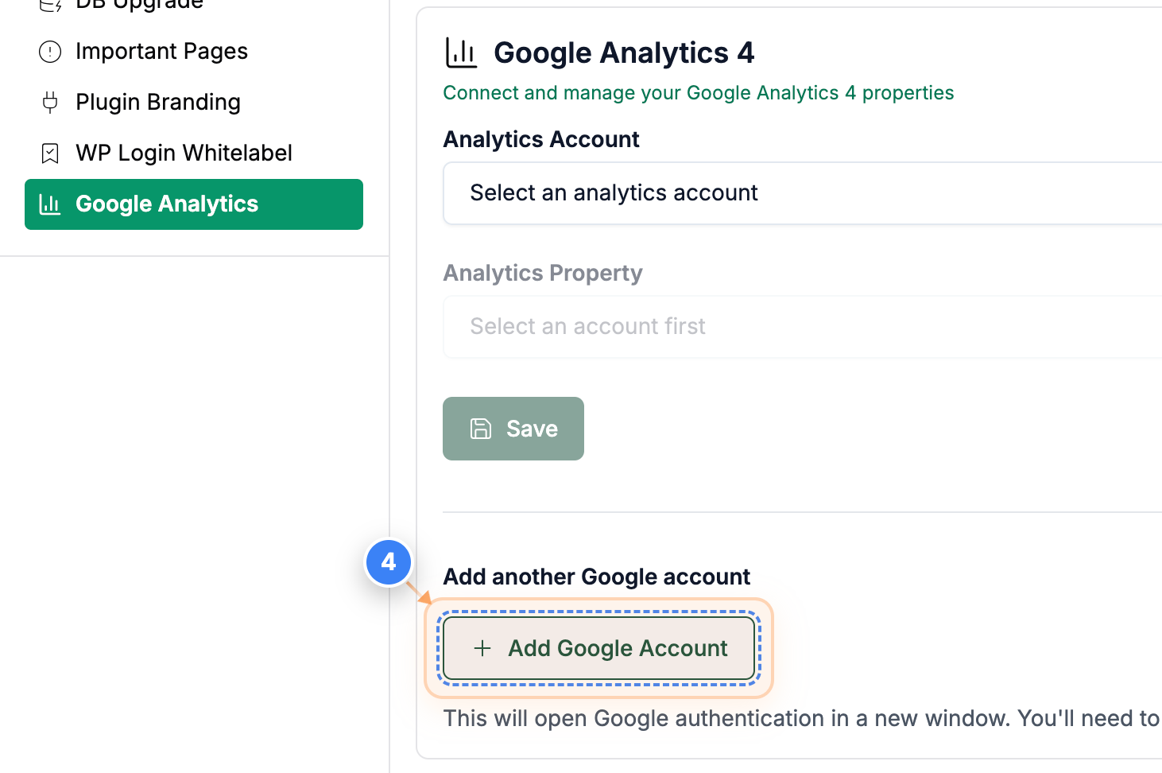Click the DB Upgrade icon in the sidebar
The width and height of the screenshot is (1162, 773).
coord(49,5)
